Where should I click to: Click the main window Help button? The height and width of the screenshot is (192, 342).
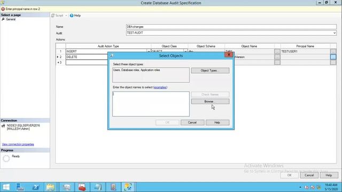click(329, 175)
